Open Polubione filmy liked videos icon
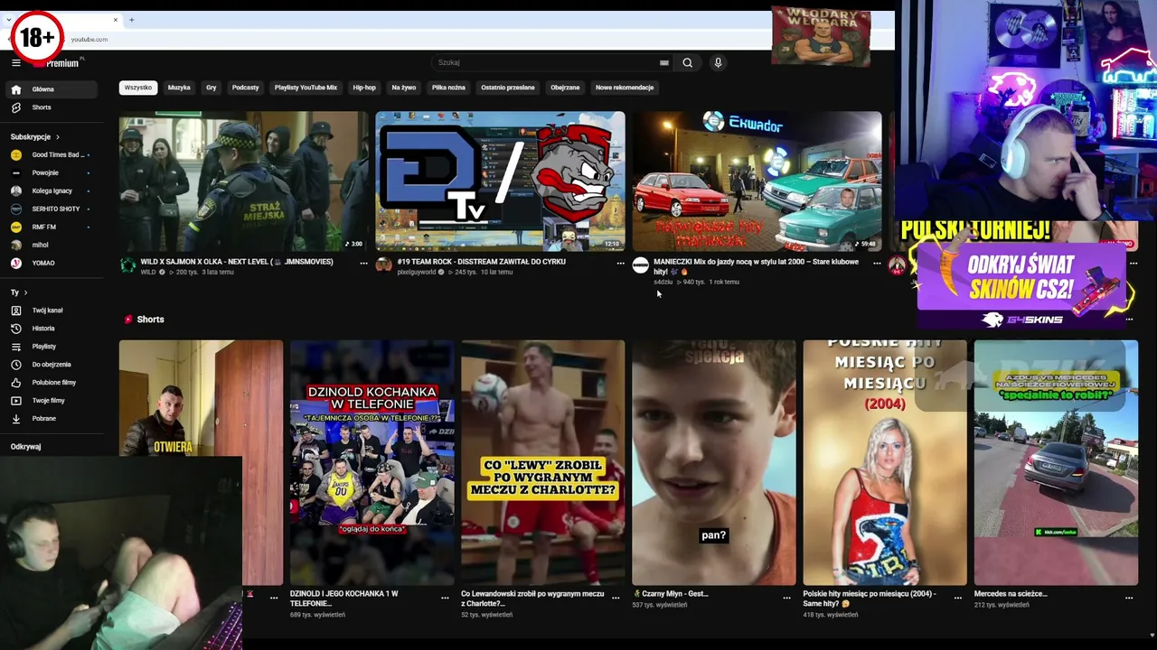 pos(15,383)
